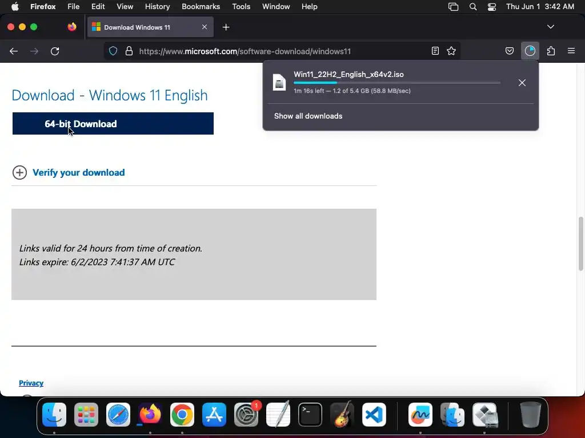
Task: Open the Trash in the Dock
Action: 531,415
